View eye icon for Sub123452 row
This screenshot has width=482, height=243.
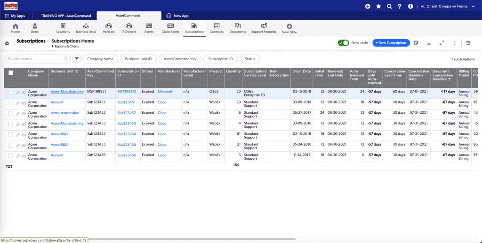(x=24, y=114)
